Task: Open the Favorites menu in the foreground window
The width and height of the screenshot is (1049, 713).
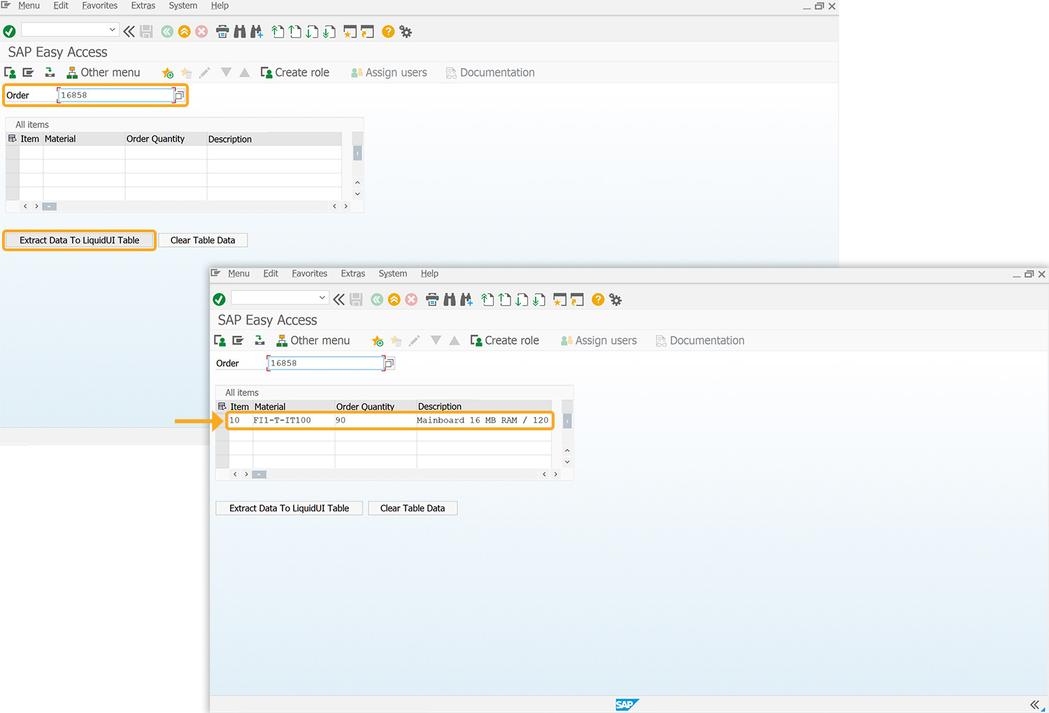Action: [310, 274]
